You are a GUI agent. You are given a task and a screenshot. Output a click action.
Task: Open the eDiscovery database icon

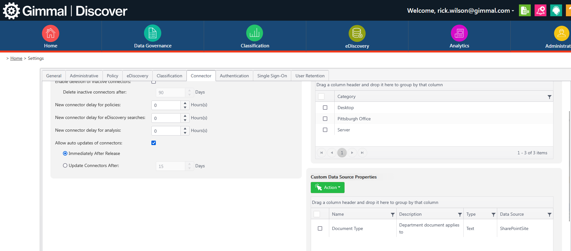tap(357, 33)
